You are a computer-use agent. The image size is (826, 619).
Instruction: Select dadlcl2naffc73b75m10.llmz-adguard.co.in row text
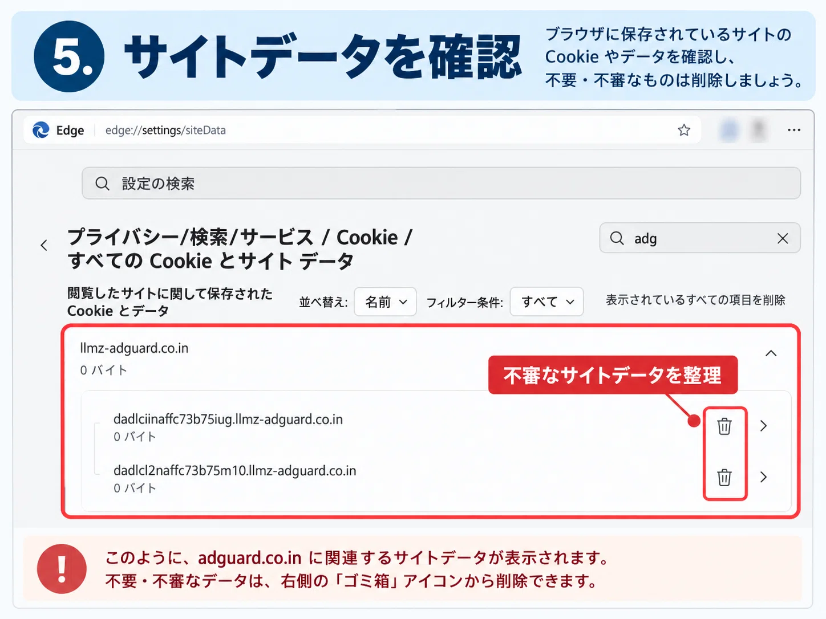pyautogui.click(x=234, y=471)
